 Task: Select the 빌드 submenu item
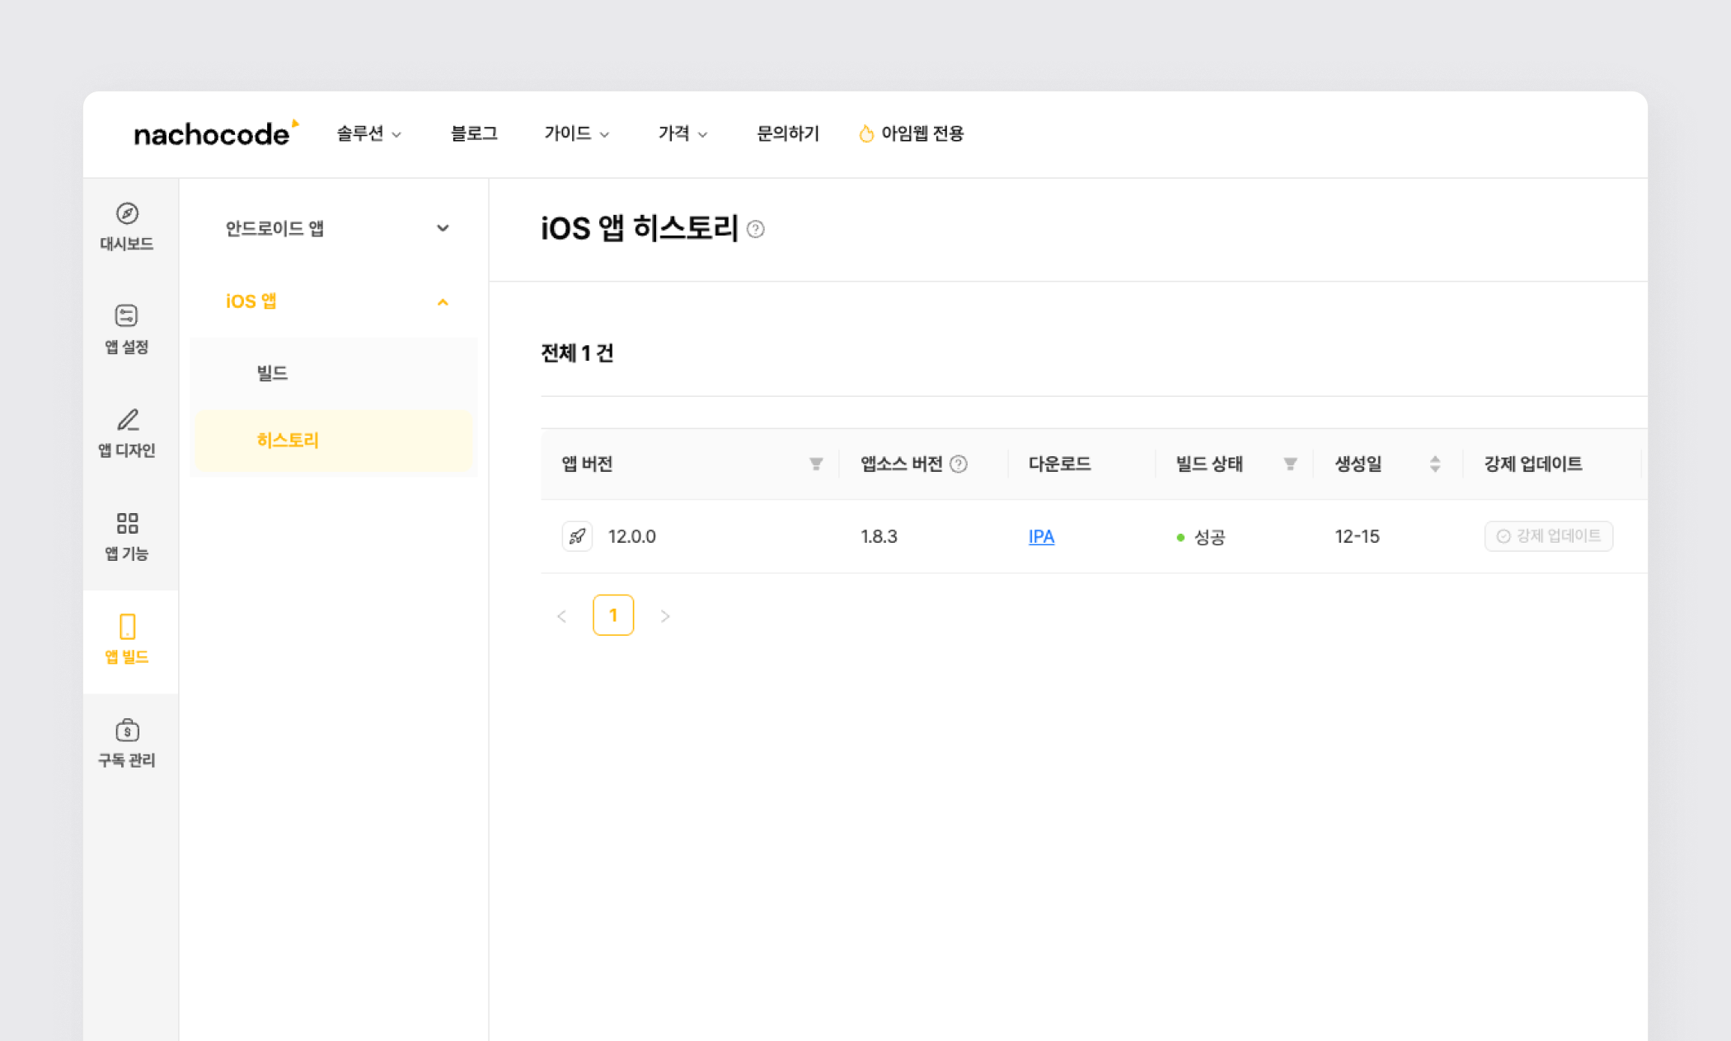tap(272, 373)
